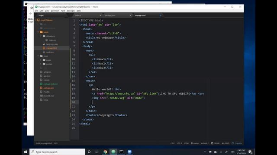Open Chrome from the taskbar
This screenshot has width=277, height=155.
pyautogui.click(x=105, y=152)
